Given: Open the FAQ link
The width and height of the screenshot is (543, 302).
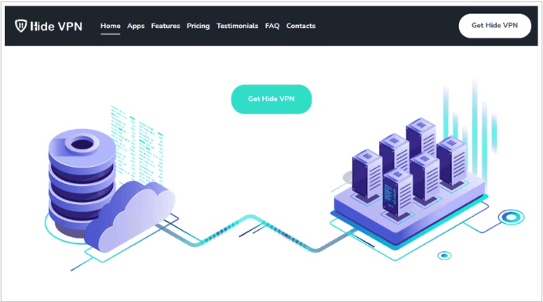Looking at the screenshot, I should coord(272,26).
